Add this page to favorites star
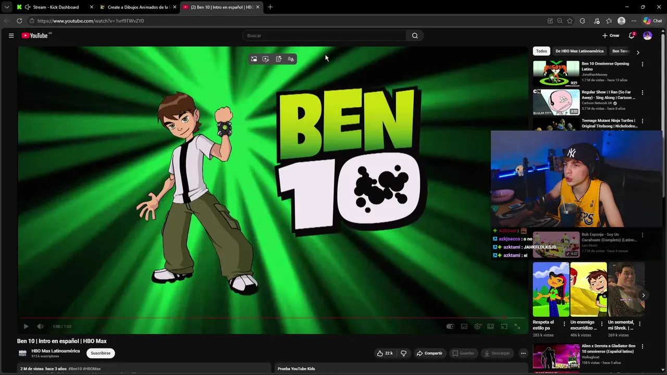This screenshot has height=375, width=667. pos(570,21)
